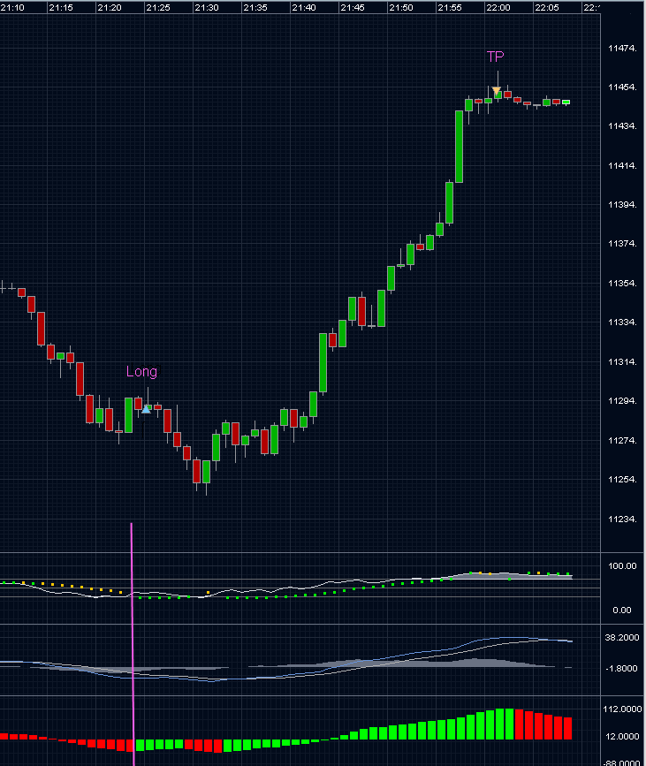
Task: Click the orange TP exit arrow marker
Action: (x=497, y=91)
